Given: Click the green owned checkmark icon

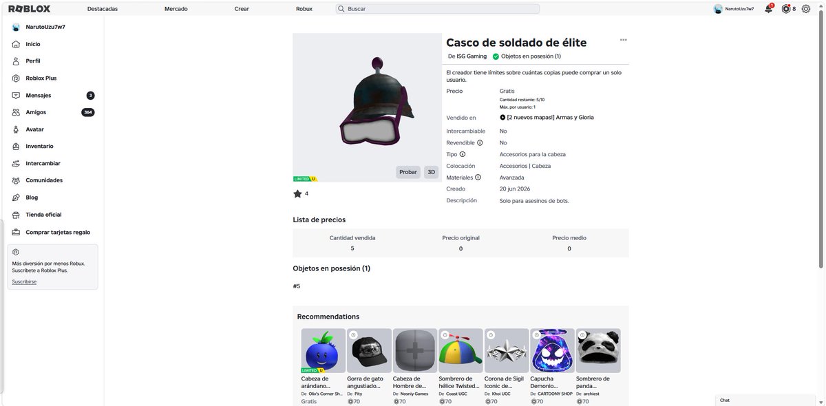Looking at the screenshot, I should point(496,56).
